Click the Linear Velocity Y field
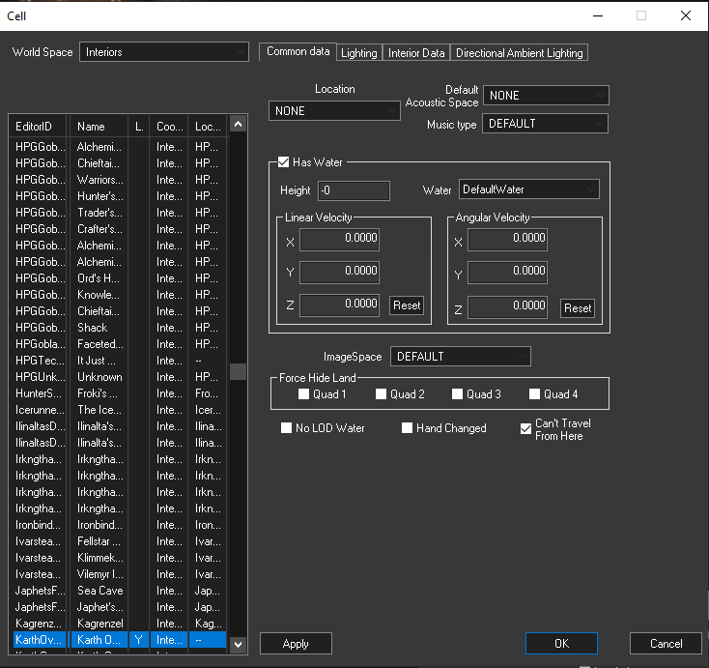 (340, 272)
